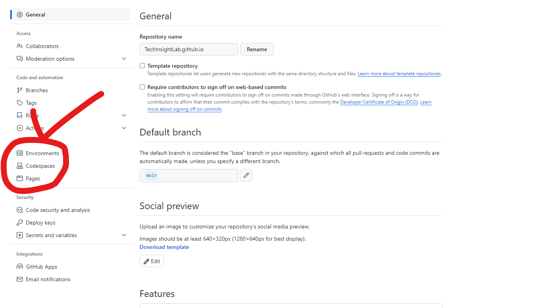Click the Access section label
The height and width of the screenshot is (308, 560).
click(23, 33)
